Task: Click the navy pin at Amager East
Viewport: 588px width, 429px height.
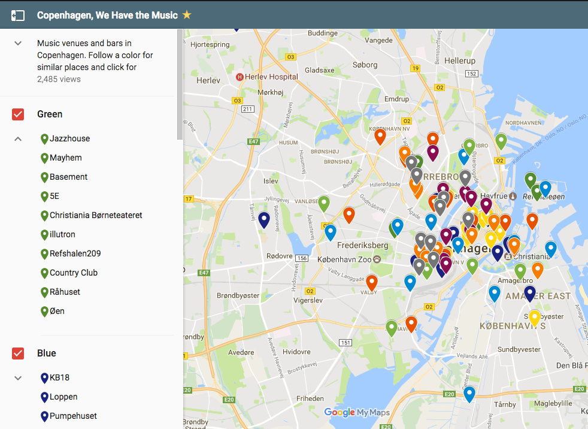Action: 529,294
